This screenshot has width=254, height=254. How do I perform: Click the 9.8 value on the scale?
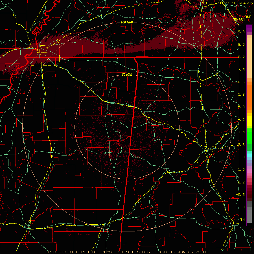click(x=241, y=32)
